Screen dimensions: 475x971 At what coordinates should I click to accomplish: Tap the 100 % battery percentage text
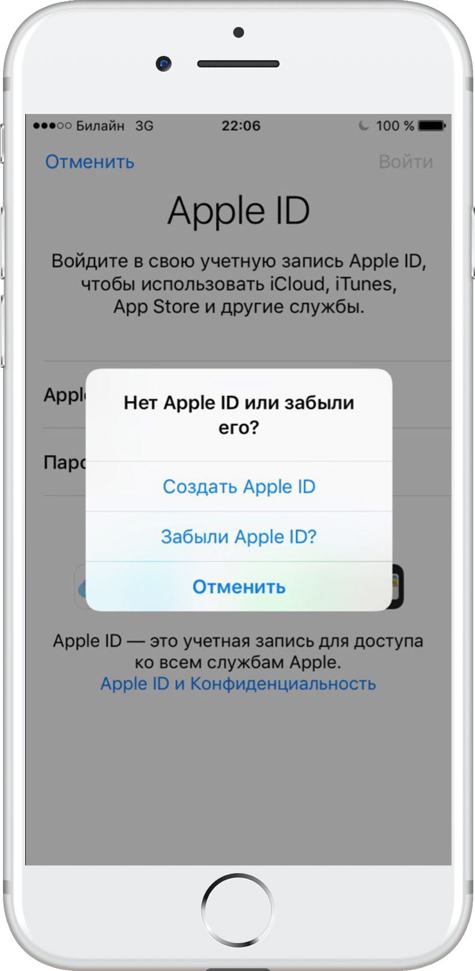[395, 125]
